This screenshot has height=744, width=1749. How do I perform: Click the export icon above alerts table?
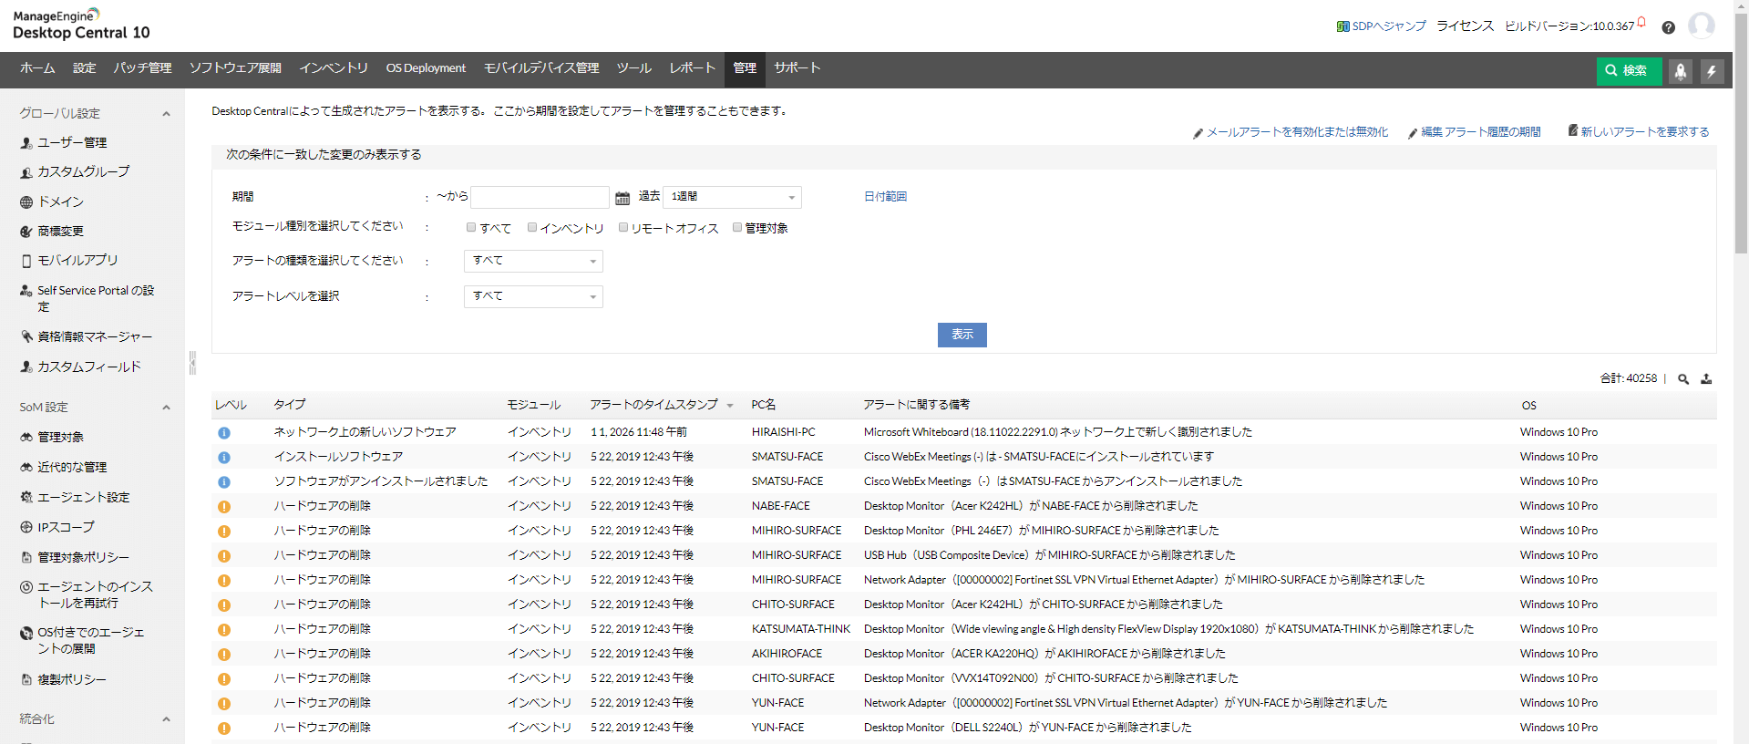(x=1706, y=379)
